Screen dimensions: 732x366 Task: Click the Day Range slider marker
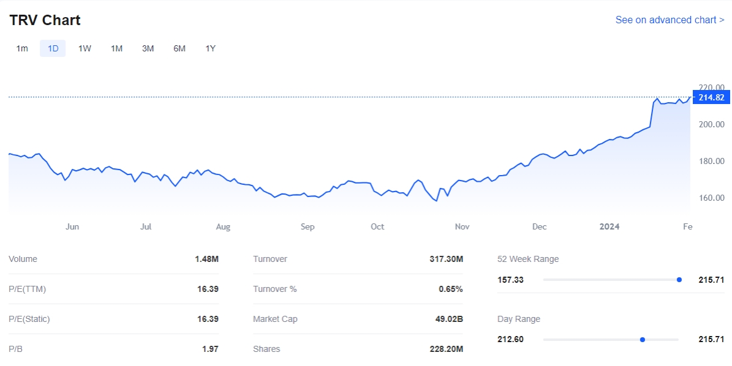point(642,339)
